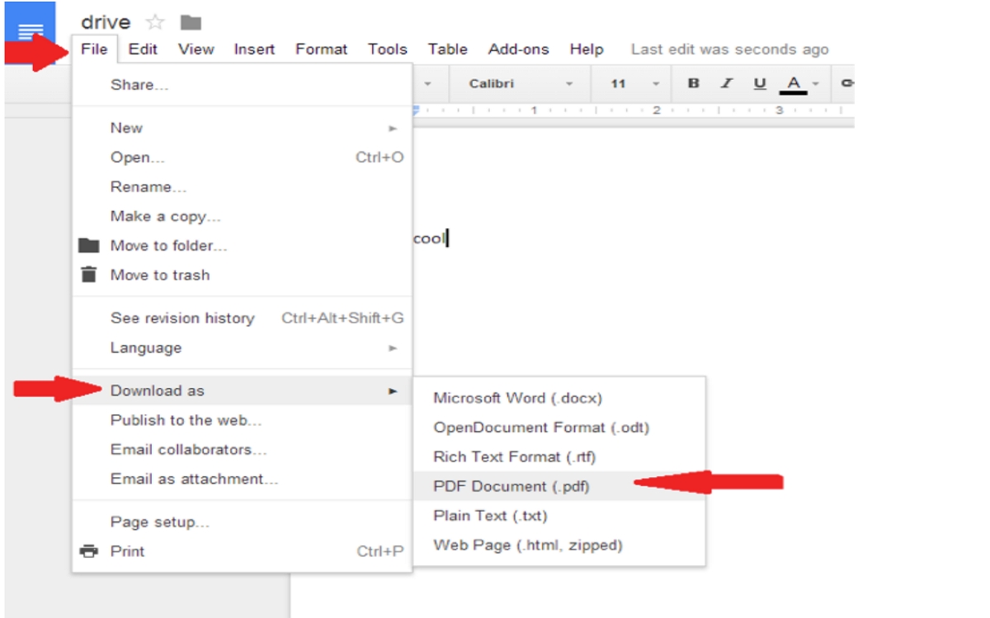Open the View menu
Image resolution: width=990 pixels, height=618 pixels.
point(196,49)
